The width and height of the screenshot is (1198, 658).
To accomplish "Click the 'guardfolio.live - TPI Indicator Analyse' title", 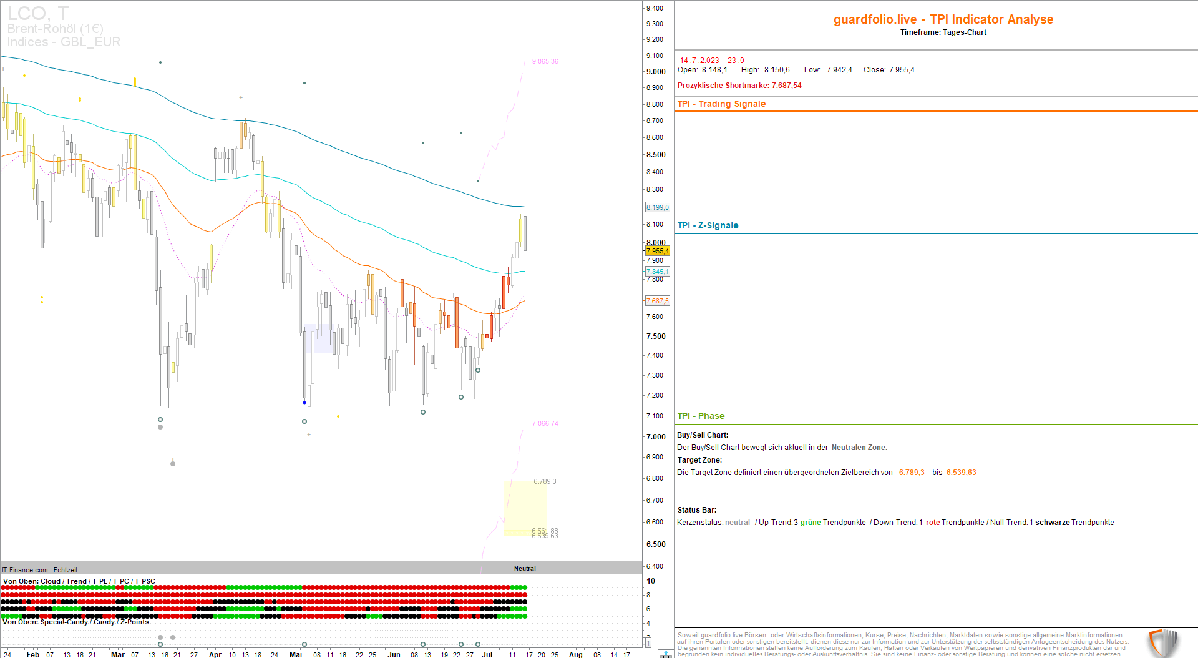I will tap(943, 19).
